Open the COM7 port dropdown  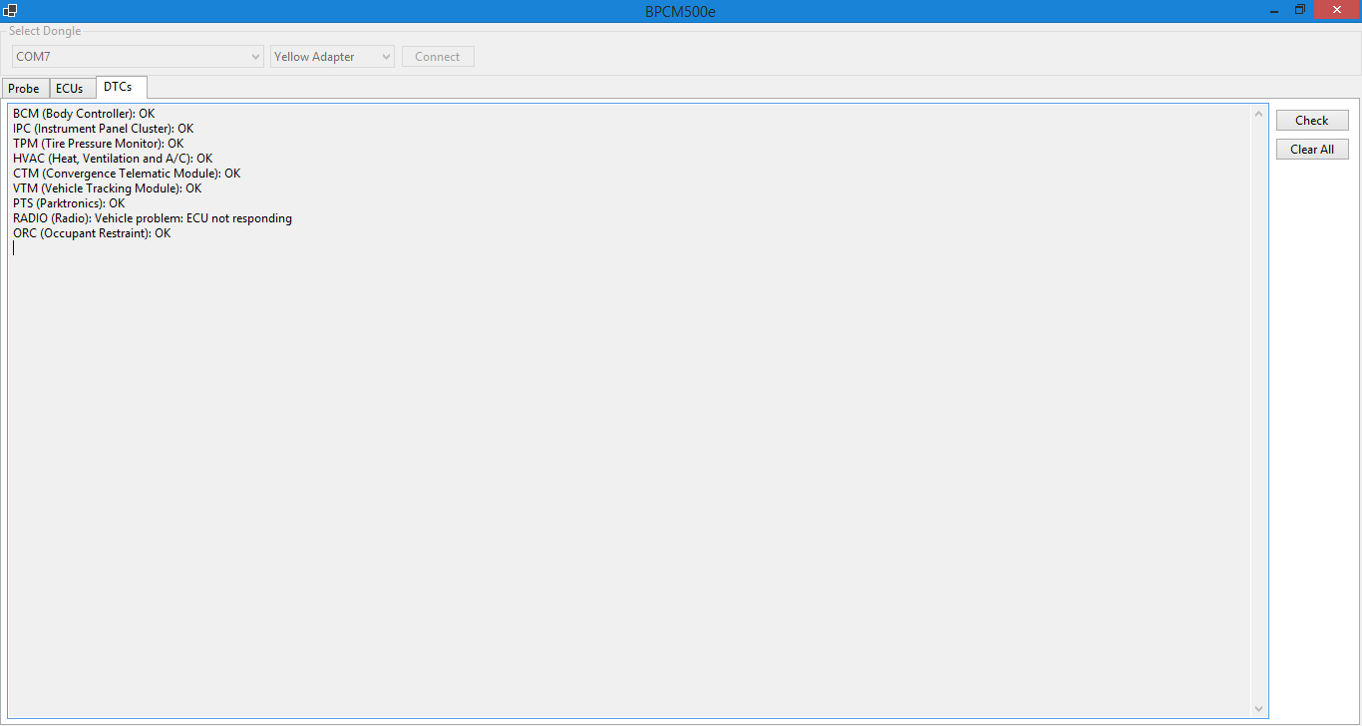[x=138, y=57]
